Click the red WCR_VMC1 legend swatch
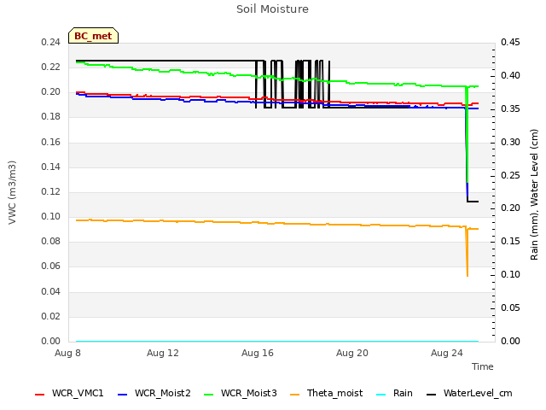Viewport: 546px width, 410px height. coord(40,395)
